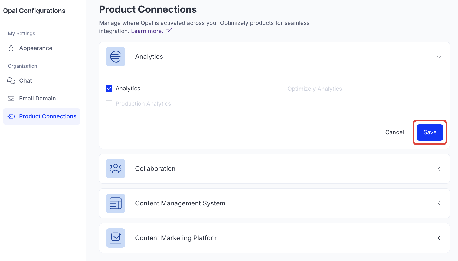Click the Content Marketing Platform icon

(116, 238)
